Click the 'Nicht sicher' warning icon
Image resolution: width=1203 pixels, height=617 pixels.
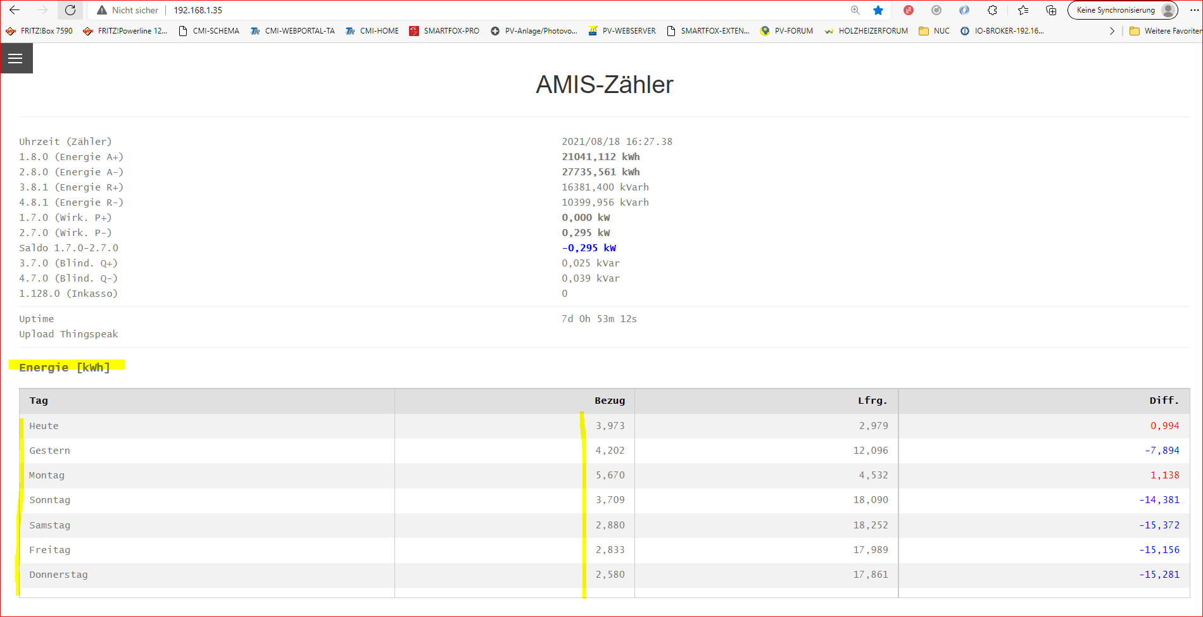coord(102,10)
